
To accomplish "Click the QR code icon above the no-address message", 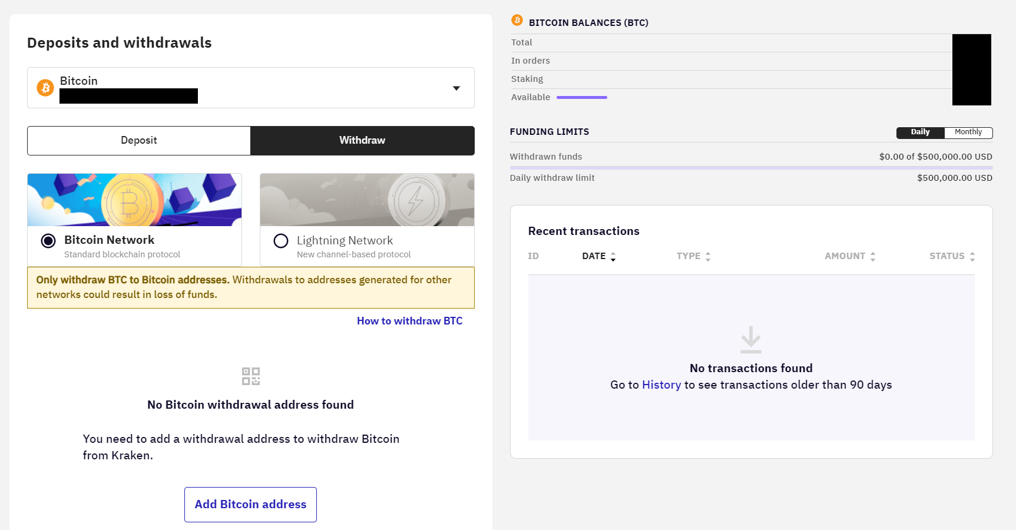I will tap(251, 376).
